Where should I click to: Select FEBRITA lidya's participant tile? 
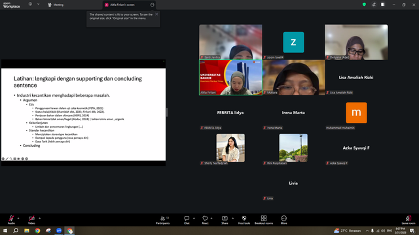[x=230, y=113]
